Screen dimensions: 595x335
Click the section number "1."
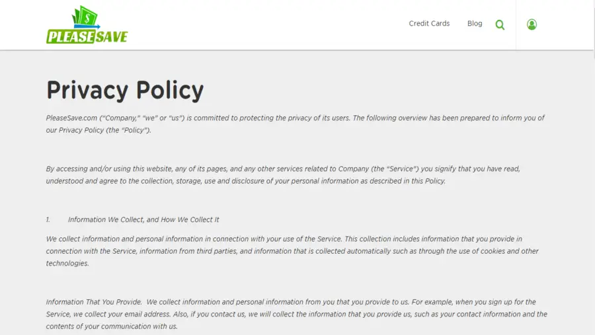tap(48, 219)
